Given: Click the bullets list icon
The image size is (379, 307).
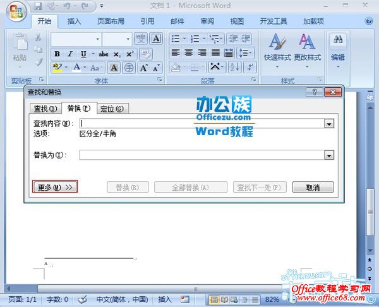Looking at the screenshot, I should pyautogui.click(x=176, y=39).
